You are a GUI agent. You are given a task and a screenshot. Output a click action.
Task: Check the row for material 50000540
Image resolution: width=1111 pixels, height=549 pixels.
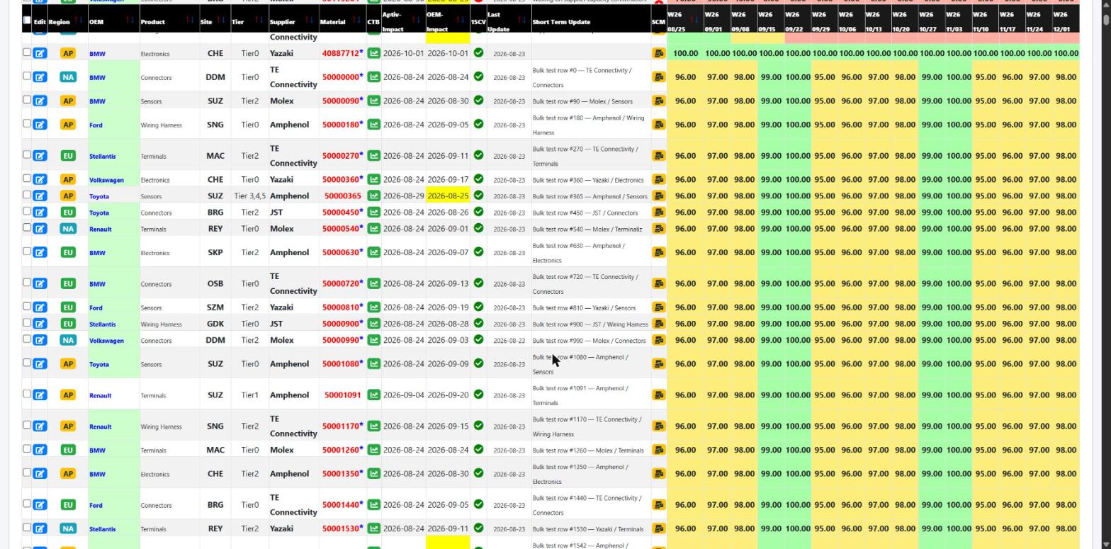(27, 228)
